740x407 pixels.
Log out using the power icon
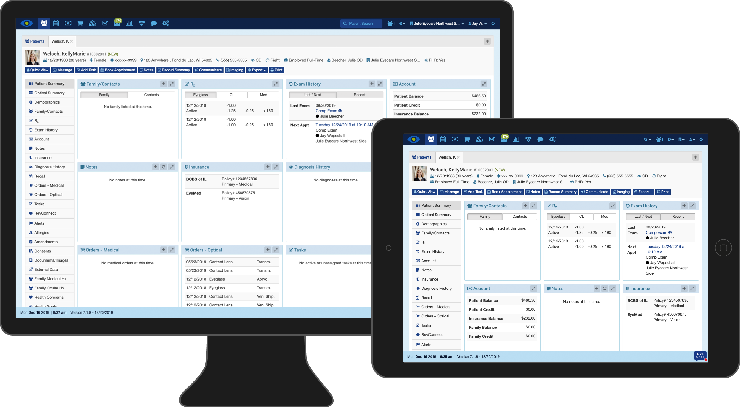point(493,24)
